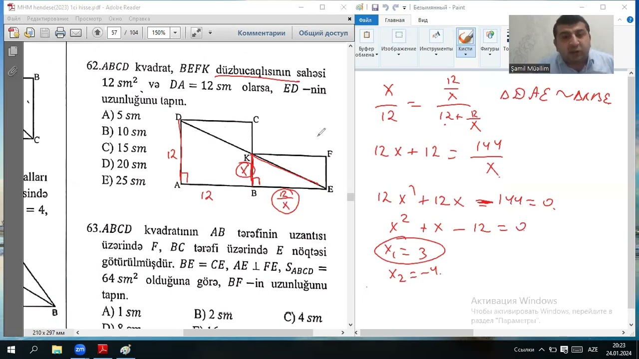Open the Файл menu in Adobe Reader

tap(14, 18)
